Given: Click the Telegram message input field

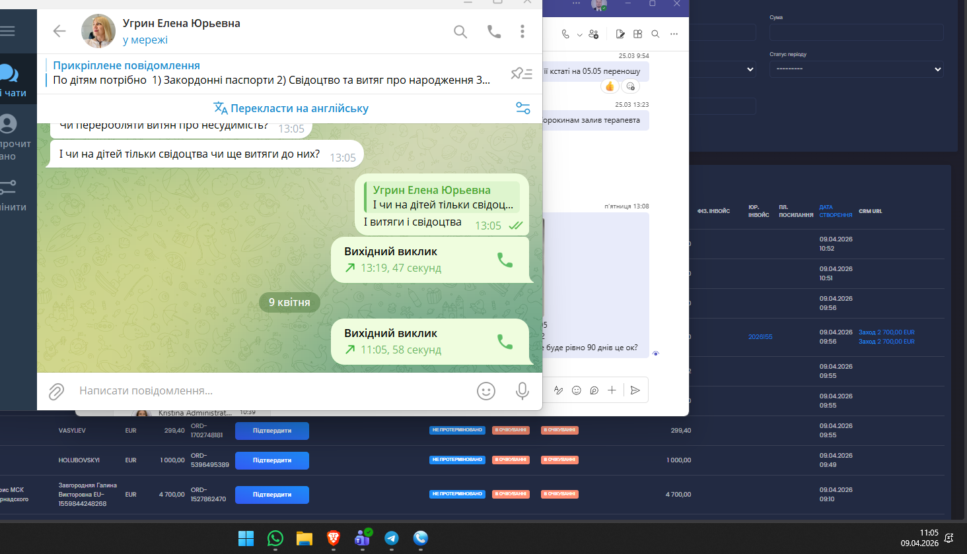Looking at the screenshot, I should pyautogui.click(x=271, y=391).
